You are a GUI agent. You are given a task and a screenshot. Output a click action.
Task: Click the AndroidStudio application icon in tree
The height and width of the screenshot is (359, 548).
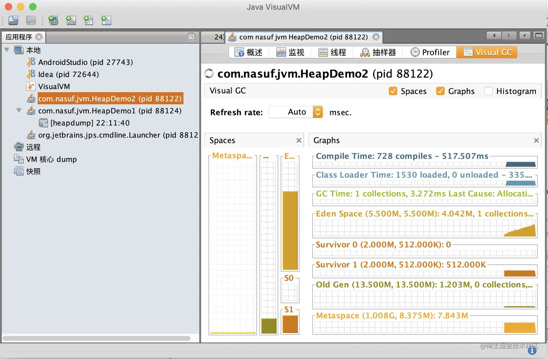pos(31,62)
